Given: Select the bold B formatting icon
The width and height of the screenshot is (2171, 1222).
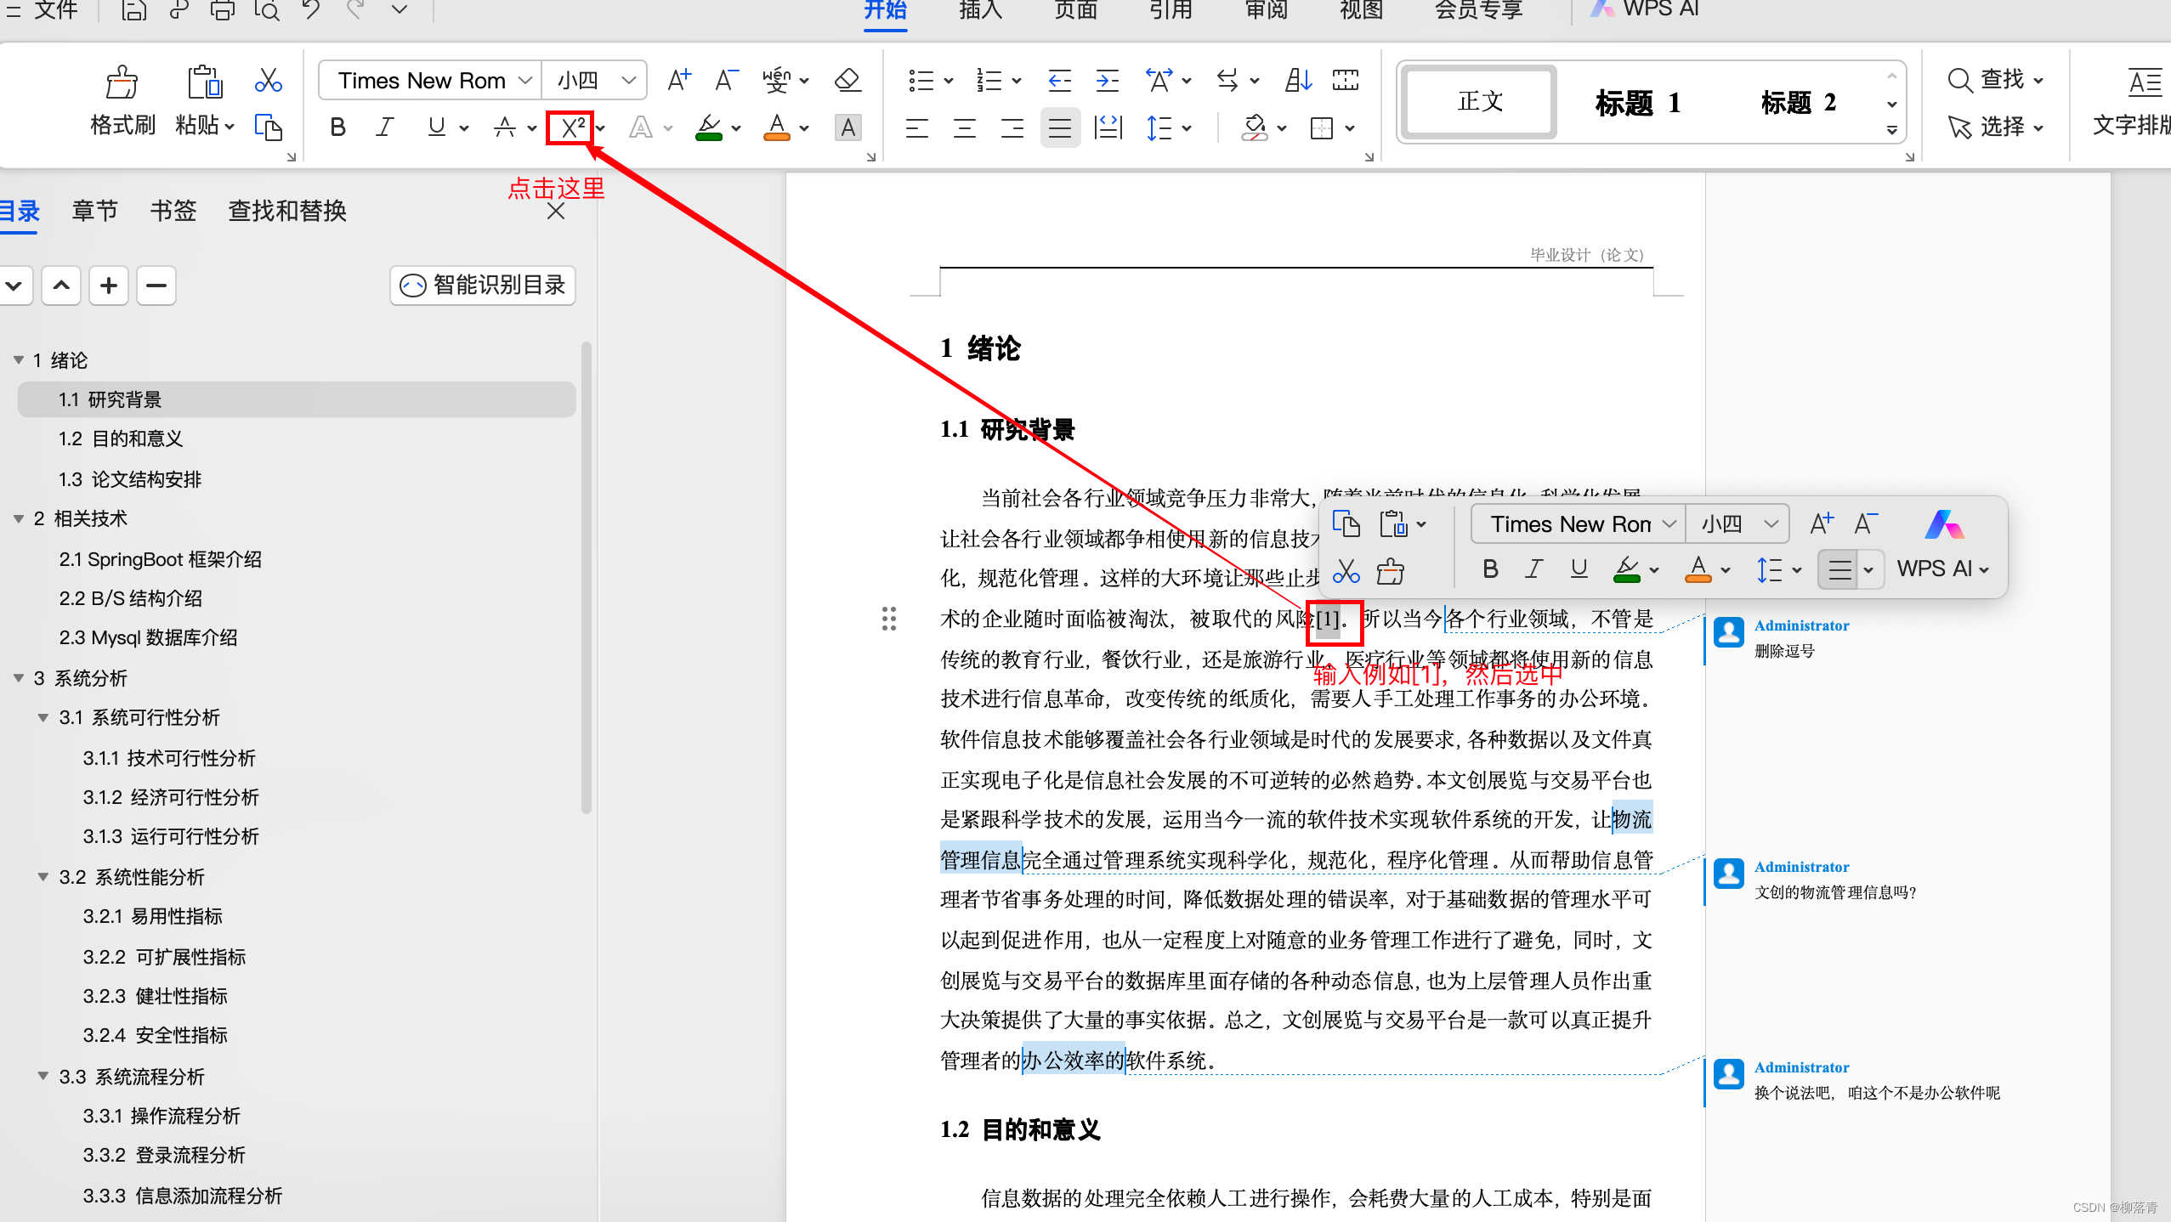Looking at the screenshot, I should (x=336, y=130).
